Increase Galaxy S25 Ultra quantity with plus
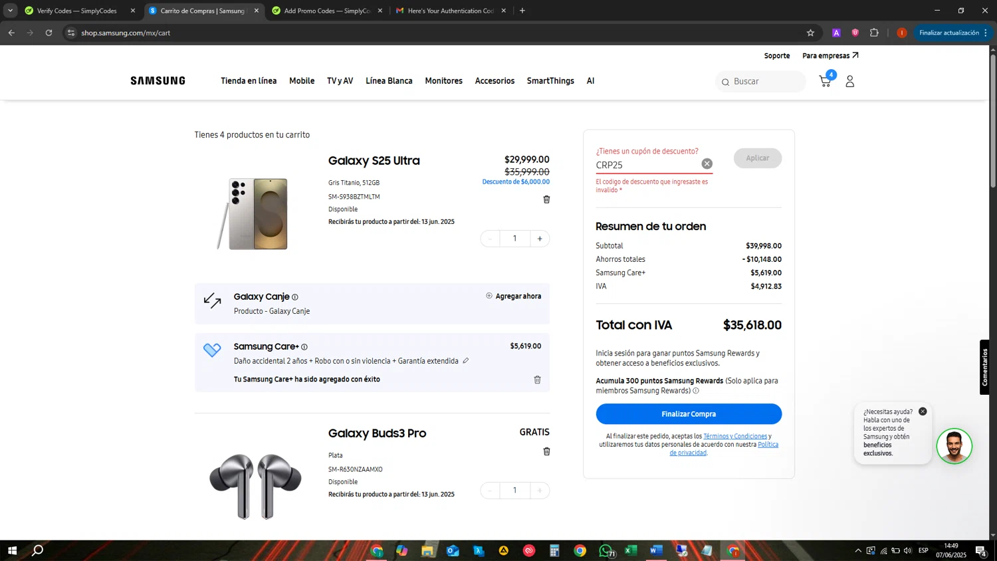This screenshot has width=997, height=561. tap(540, 239)
